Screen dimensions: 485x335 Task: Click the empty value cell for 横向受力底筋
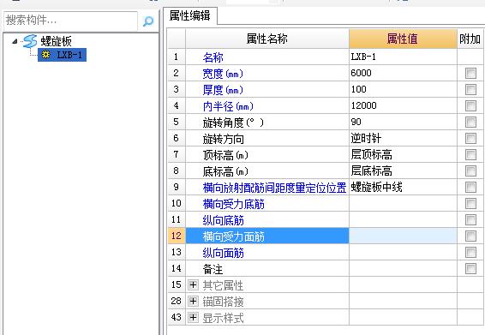tap(403, 204)
